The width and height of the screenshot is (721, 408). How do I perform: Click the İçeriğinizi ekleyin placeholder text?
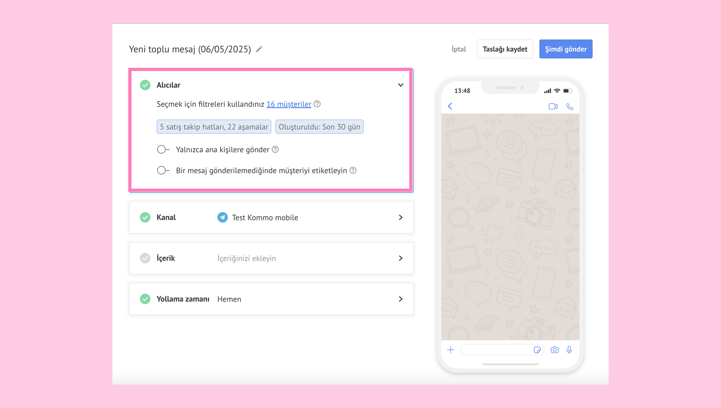pos(247,258)
